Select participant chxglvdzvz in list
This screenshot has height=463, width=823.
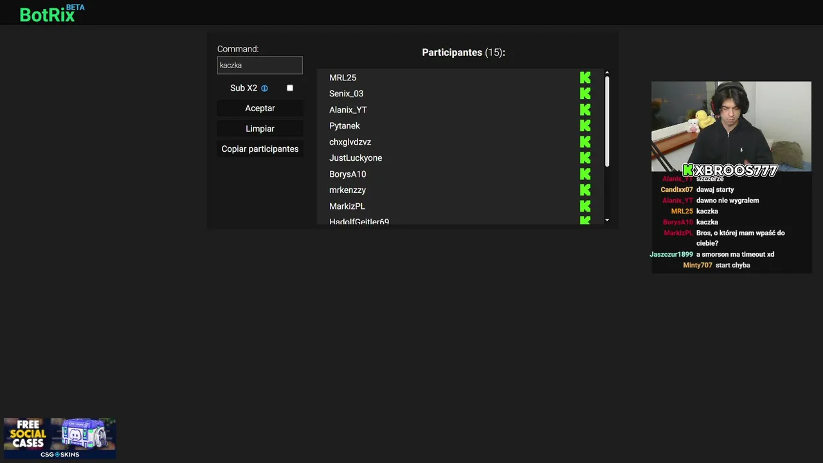[x=350, y=142]
